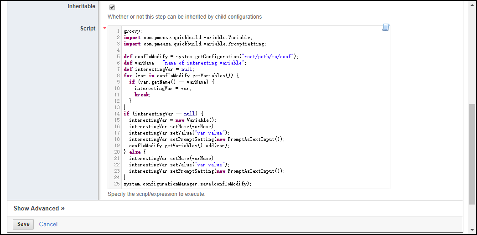The width and height of the screenshot is (477, 235).
Task: Expand the Show Advanced section
Action: point(39,208)
